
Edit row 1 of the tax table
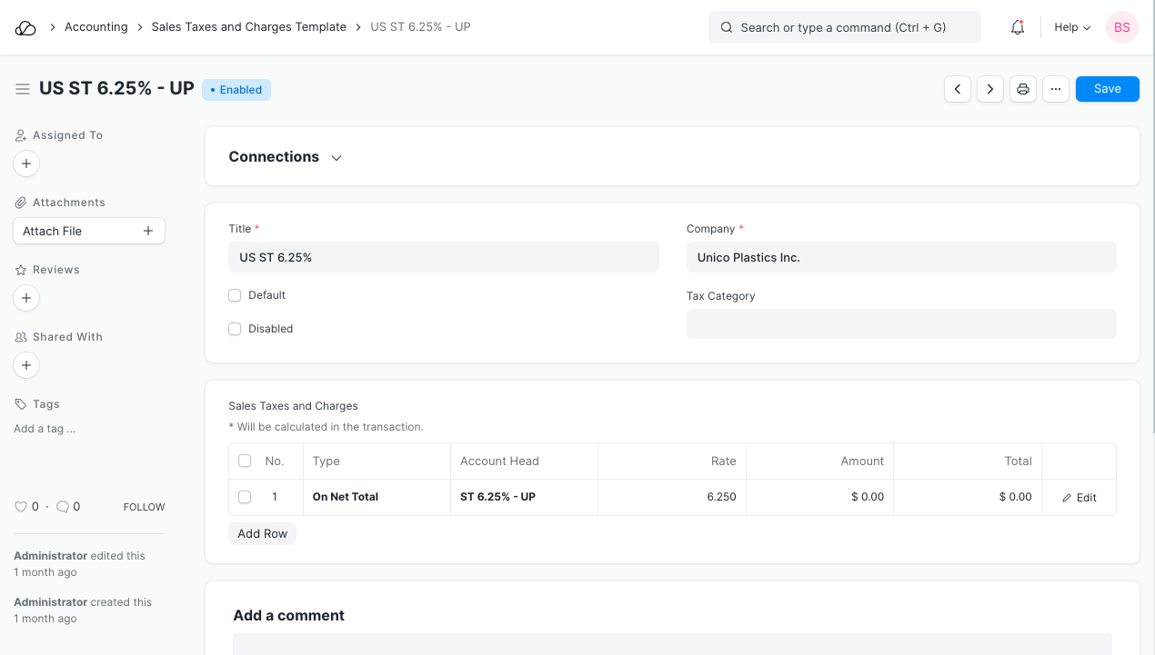[x=1078, y=497]
